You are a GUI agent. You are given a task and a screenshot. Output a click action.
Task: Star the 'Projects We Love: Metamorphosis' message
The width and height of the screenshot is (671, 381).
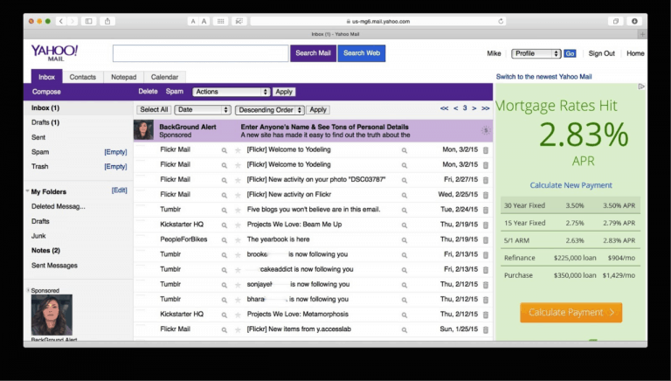click(238, 315)
